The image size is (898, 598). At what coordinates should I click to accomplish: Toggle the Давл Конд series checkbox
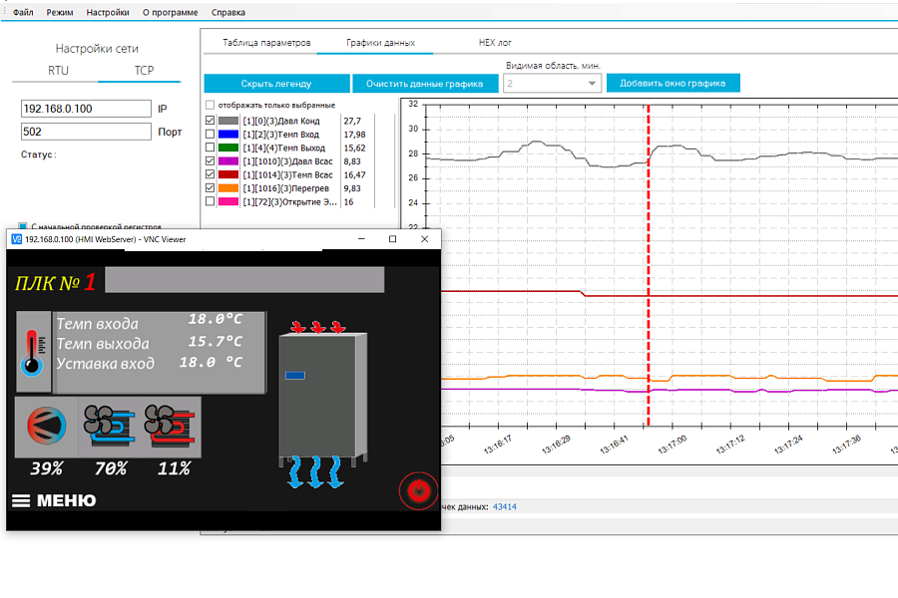coord(211,121)
